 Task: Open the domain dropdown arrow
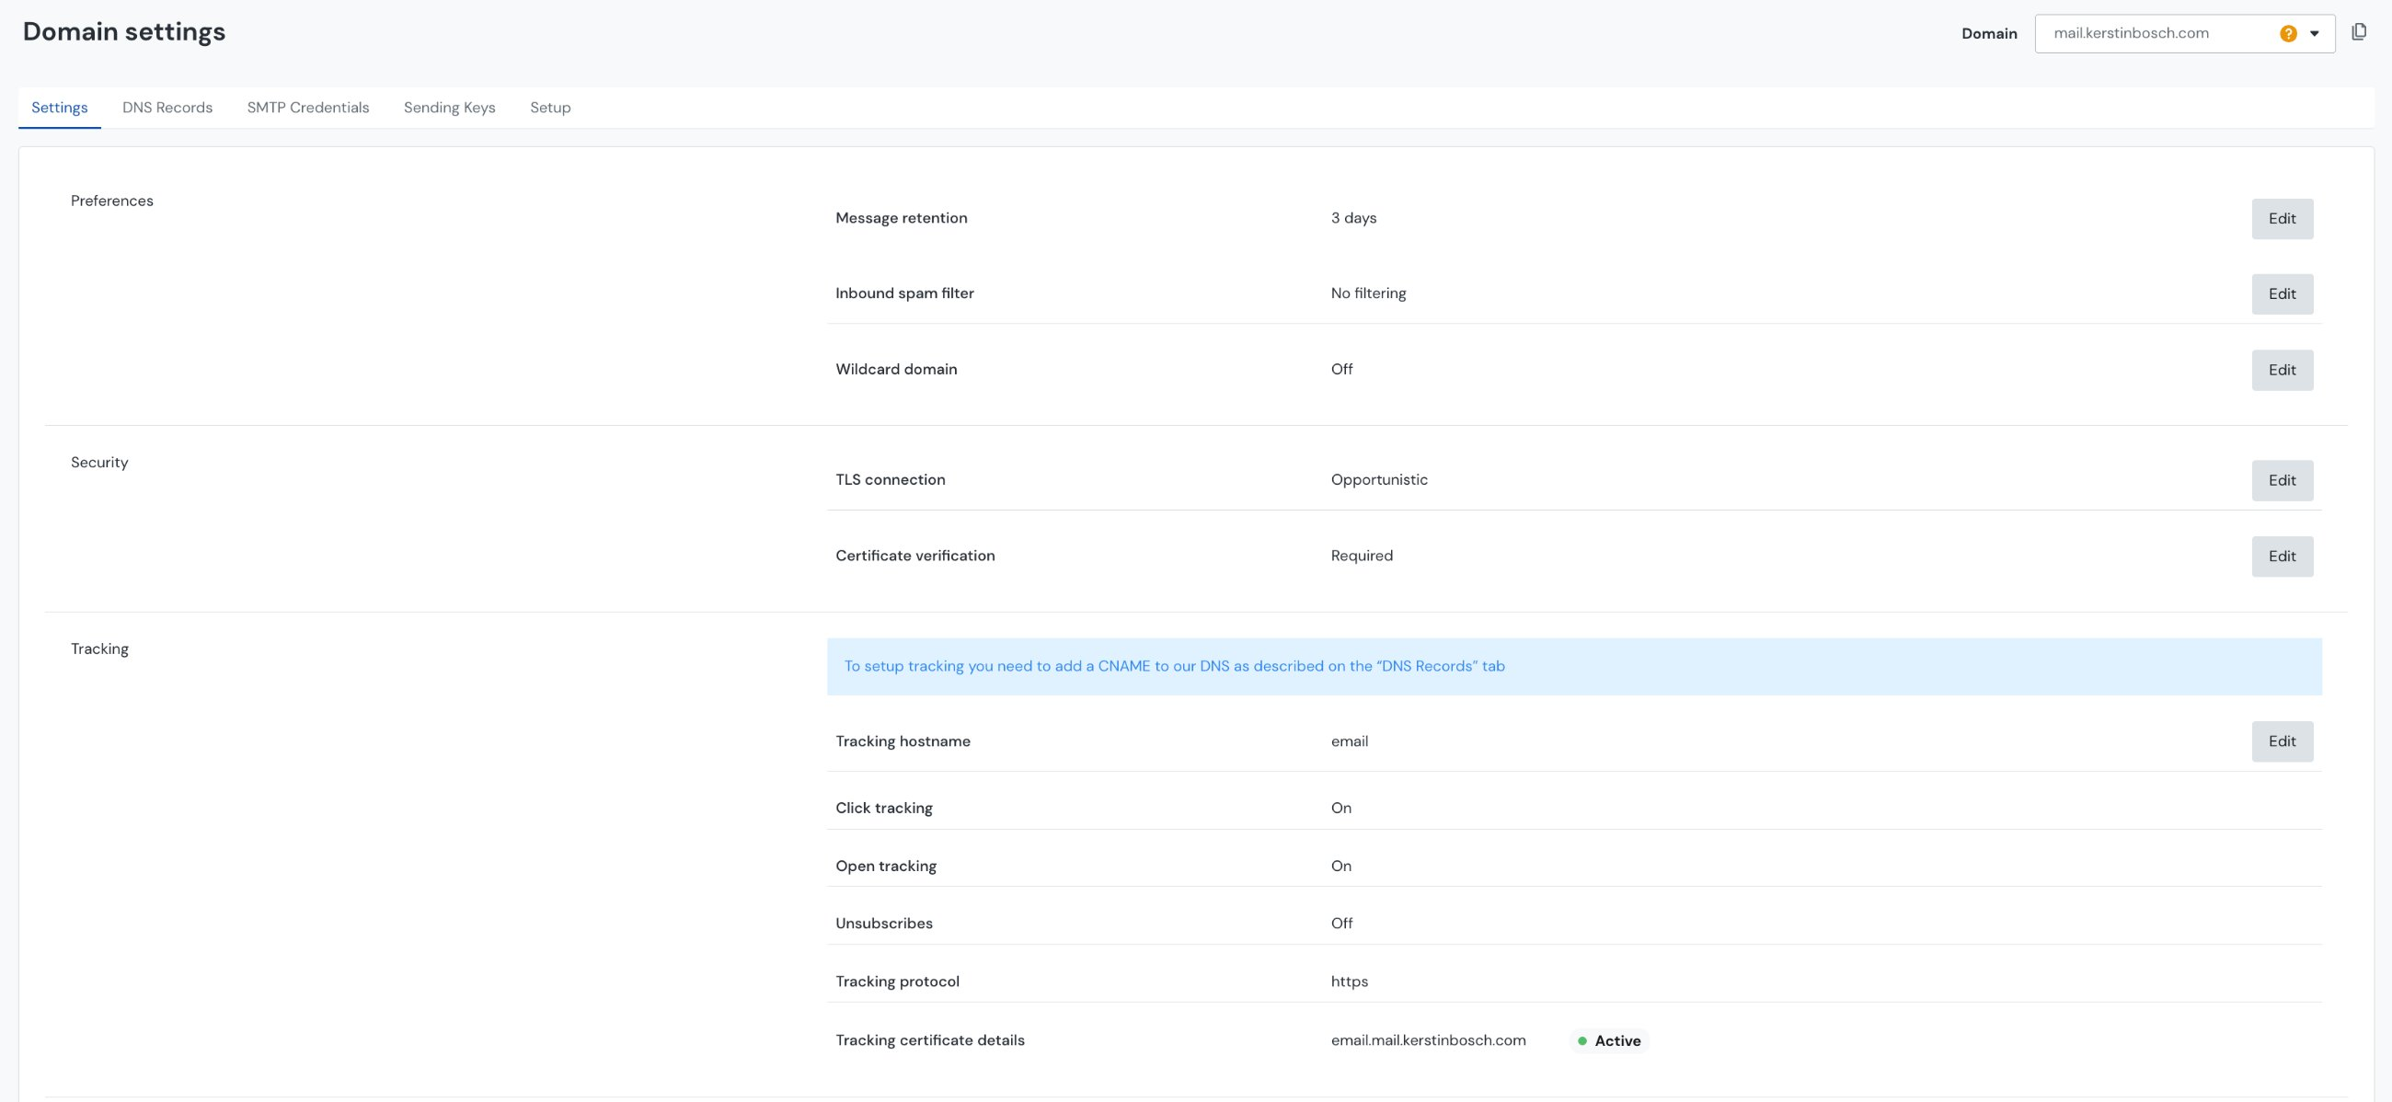click(x=2314, y=33)
